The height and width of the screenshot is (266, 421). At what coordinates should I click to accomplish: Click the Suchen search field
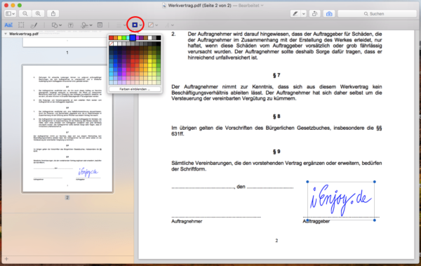pos(377,14)
